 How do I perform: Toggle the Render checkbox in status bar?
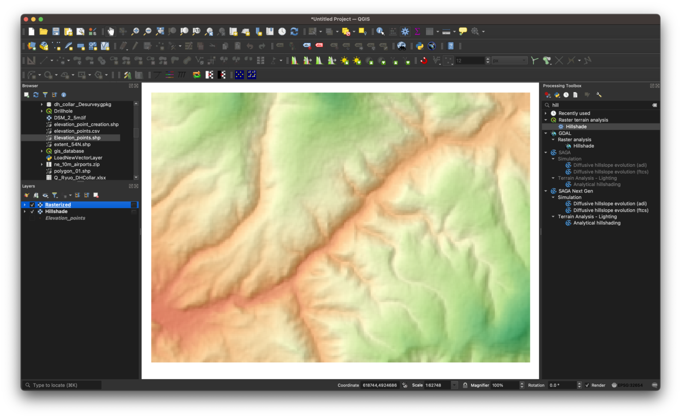587,385
